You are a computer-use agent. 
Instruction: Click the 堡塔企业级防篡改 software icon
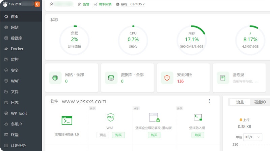click(154, 117)
